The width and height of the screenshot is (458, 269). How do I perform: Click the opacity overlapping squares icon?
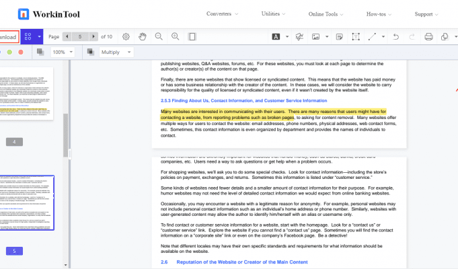click(x=40, y=52)
